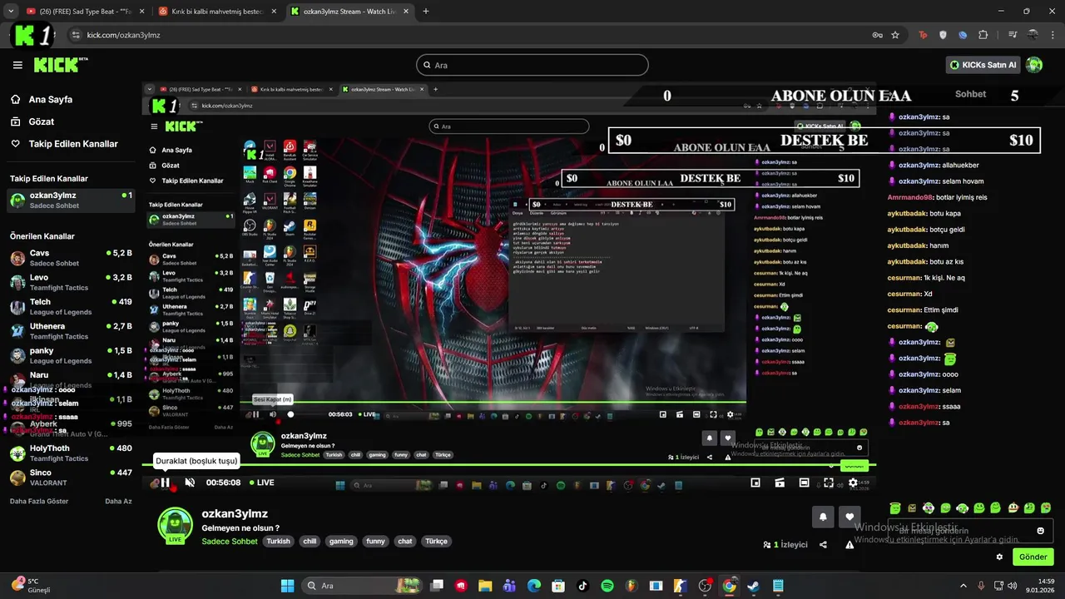Open recommended channel Cavs
Viewport: 1065px width, 599px height.
(71, 258)
